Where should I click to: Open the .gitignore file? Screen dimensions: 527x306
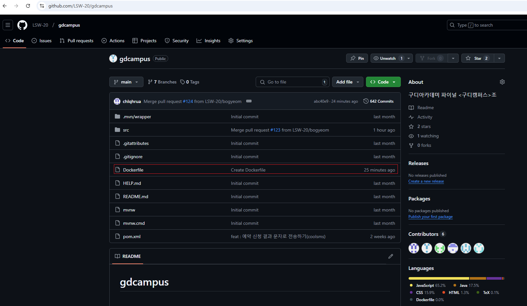(x=133, y=157)
